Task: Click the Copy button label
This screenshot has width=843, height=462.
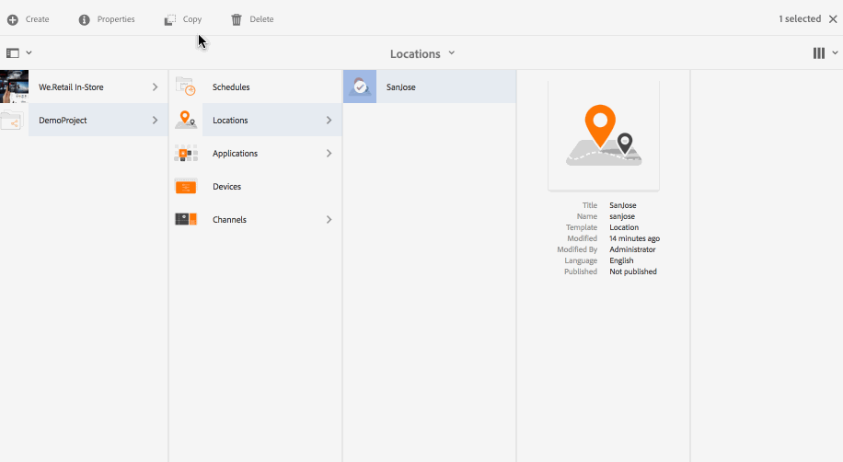Action: [x=192, y=19]
